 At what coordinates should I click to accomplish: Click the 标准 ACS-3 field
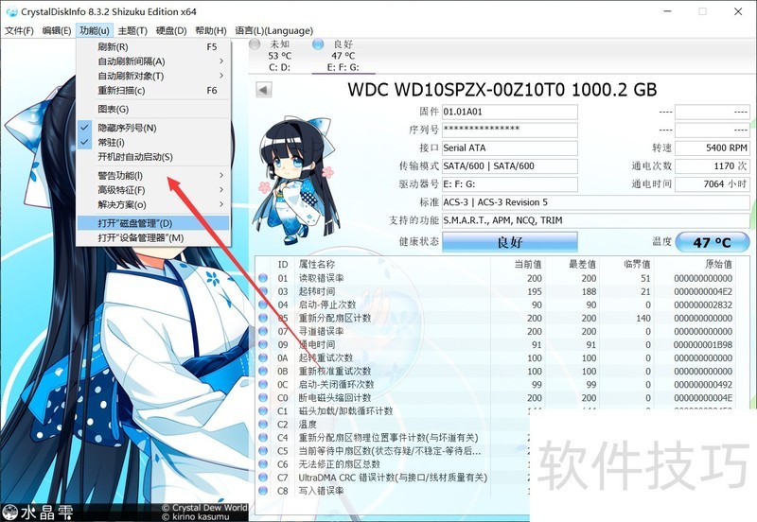click(596, 202)
